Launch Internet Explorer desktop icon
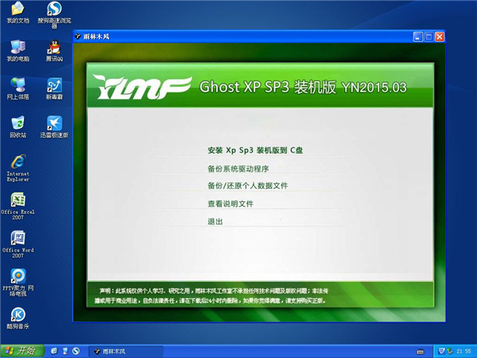477x358 pixels. pyautogui.click(x=17, y=163)
